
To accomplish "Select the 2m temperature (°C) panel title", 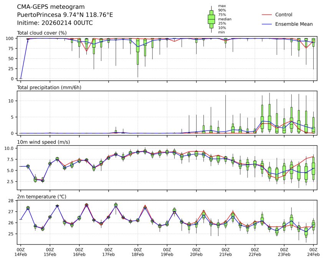I will tap(41, 197).
